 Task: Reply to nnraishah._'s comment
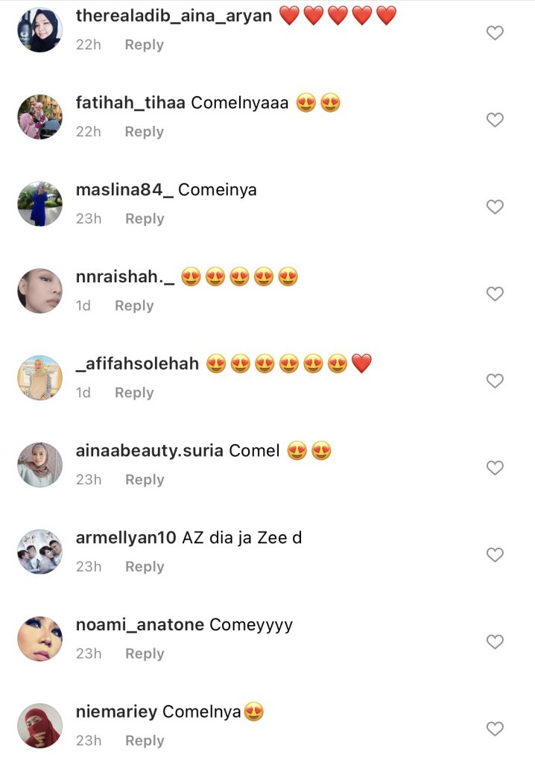pyautogui.click(x=134, y=305)
